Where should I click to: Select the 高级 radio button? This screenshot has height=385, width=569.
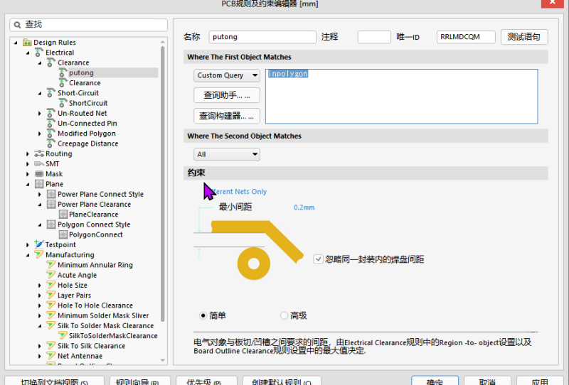pos(284,315)
